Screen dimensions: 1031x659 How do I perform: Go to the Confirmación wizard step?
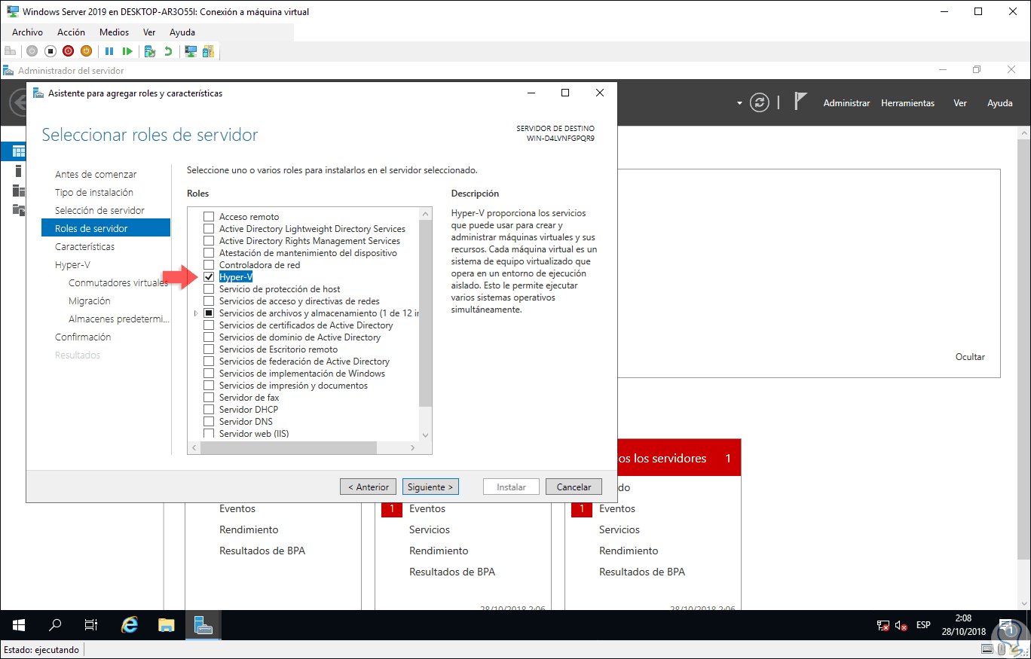83,337
